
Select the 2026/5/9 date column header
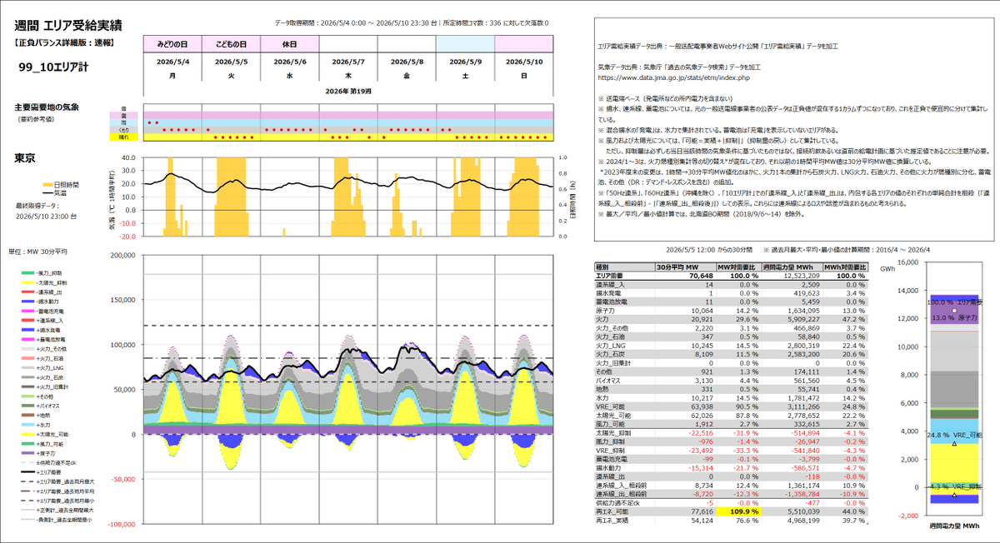point(464,61)
